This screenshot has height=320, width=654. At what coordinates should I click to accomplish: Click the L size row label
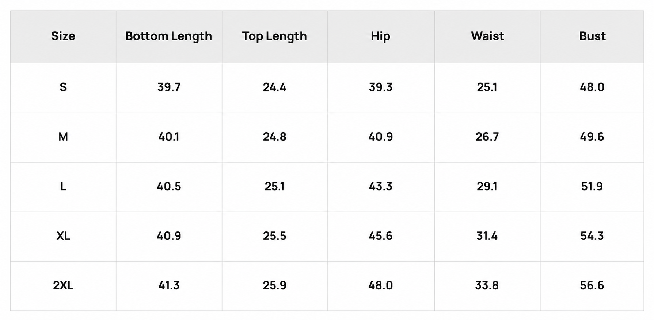(x=63, y=186)
